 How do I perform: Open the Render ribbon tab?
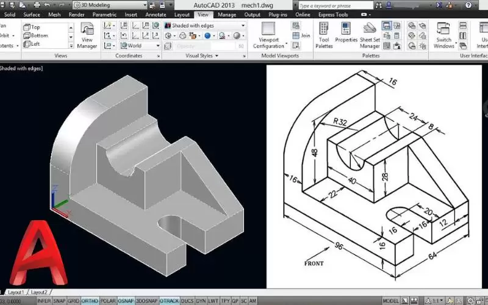pos(77,15)
